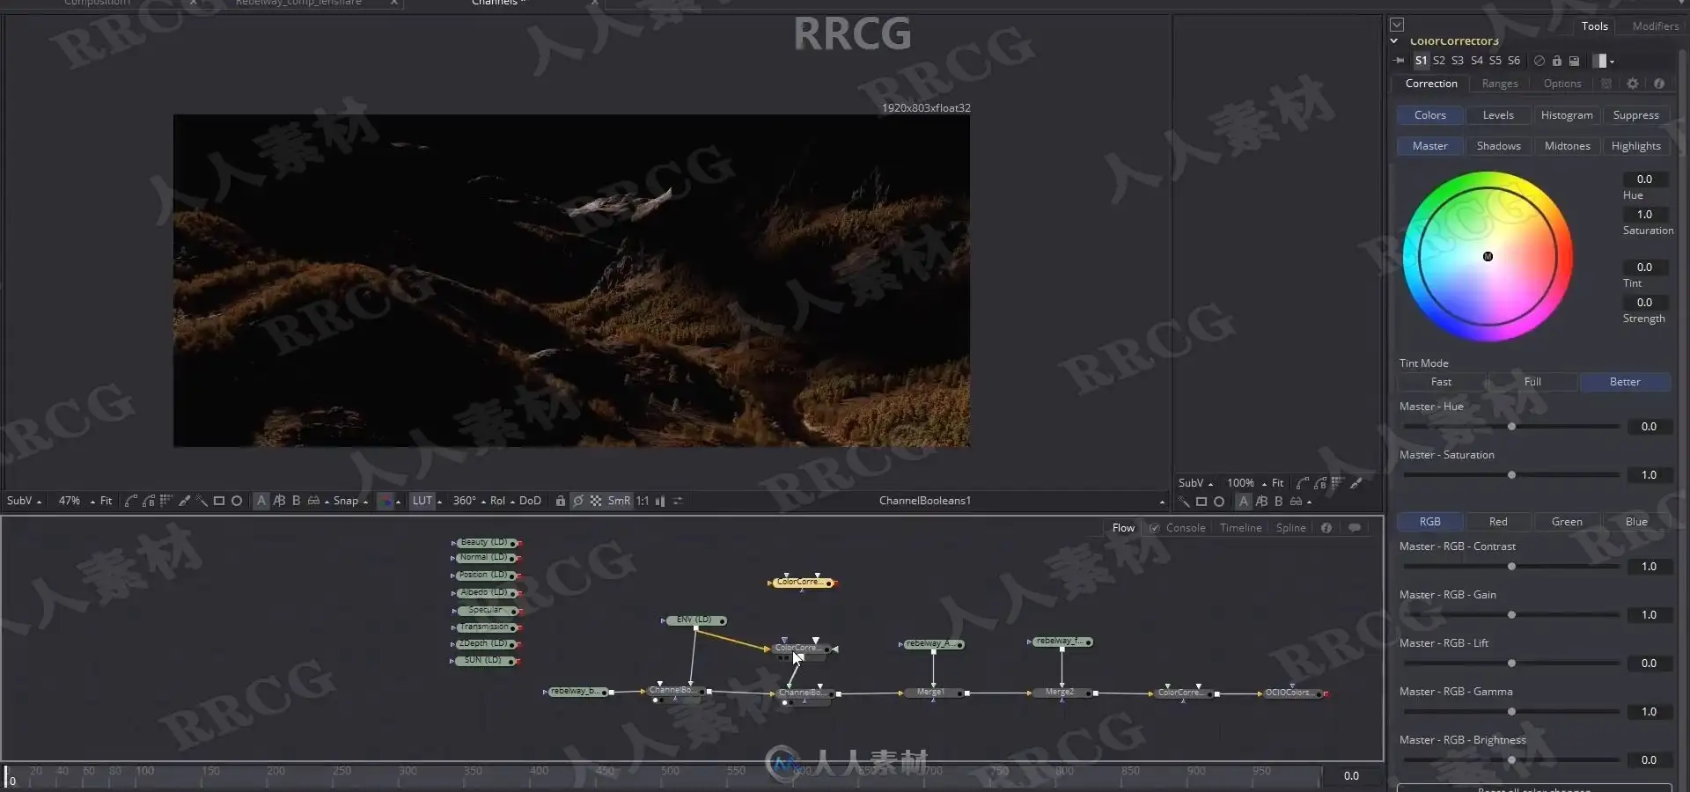Select the ellipse mask tool in left viewer toolbar
Screen dimensions: 1690x792
237,501
